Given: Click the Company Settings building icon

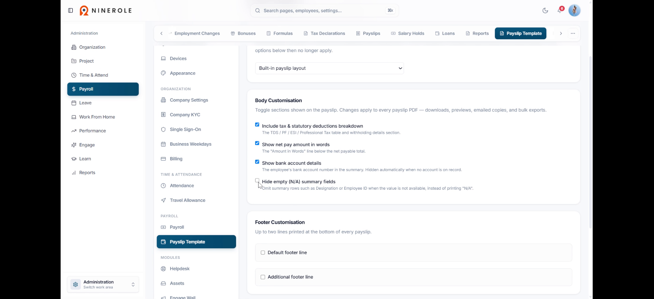Looking at the screenshot, I should pos(163,100).
